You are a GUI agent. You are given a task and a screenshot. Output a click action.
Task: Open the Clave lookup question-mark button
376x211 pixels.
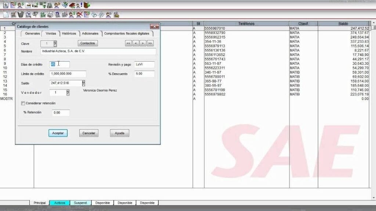[x=55, y=44]
